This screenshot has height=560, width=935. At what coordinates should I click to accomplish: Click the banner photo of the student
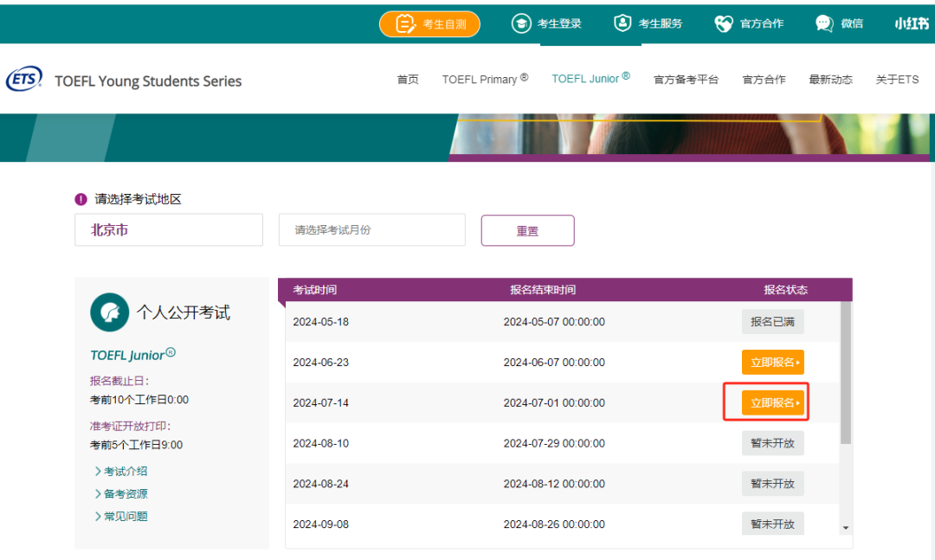(689, 135)
